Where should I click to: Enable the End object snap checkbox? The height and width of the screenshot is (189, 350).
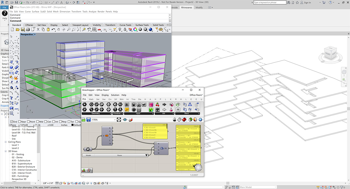point(11,122)
